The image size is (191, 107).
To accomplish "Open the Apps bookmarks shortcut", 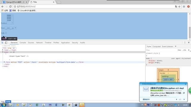I will tap(4, 11).
